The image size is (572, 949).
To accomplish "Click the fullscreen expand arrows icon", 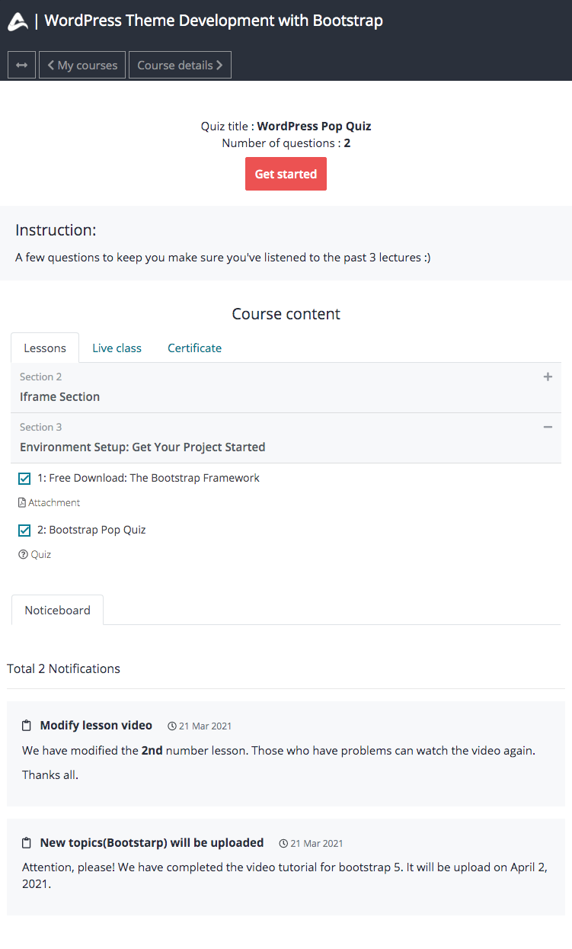I will tap(21, 65).
